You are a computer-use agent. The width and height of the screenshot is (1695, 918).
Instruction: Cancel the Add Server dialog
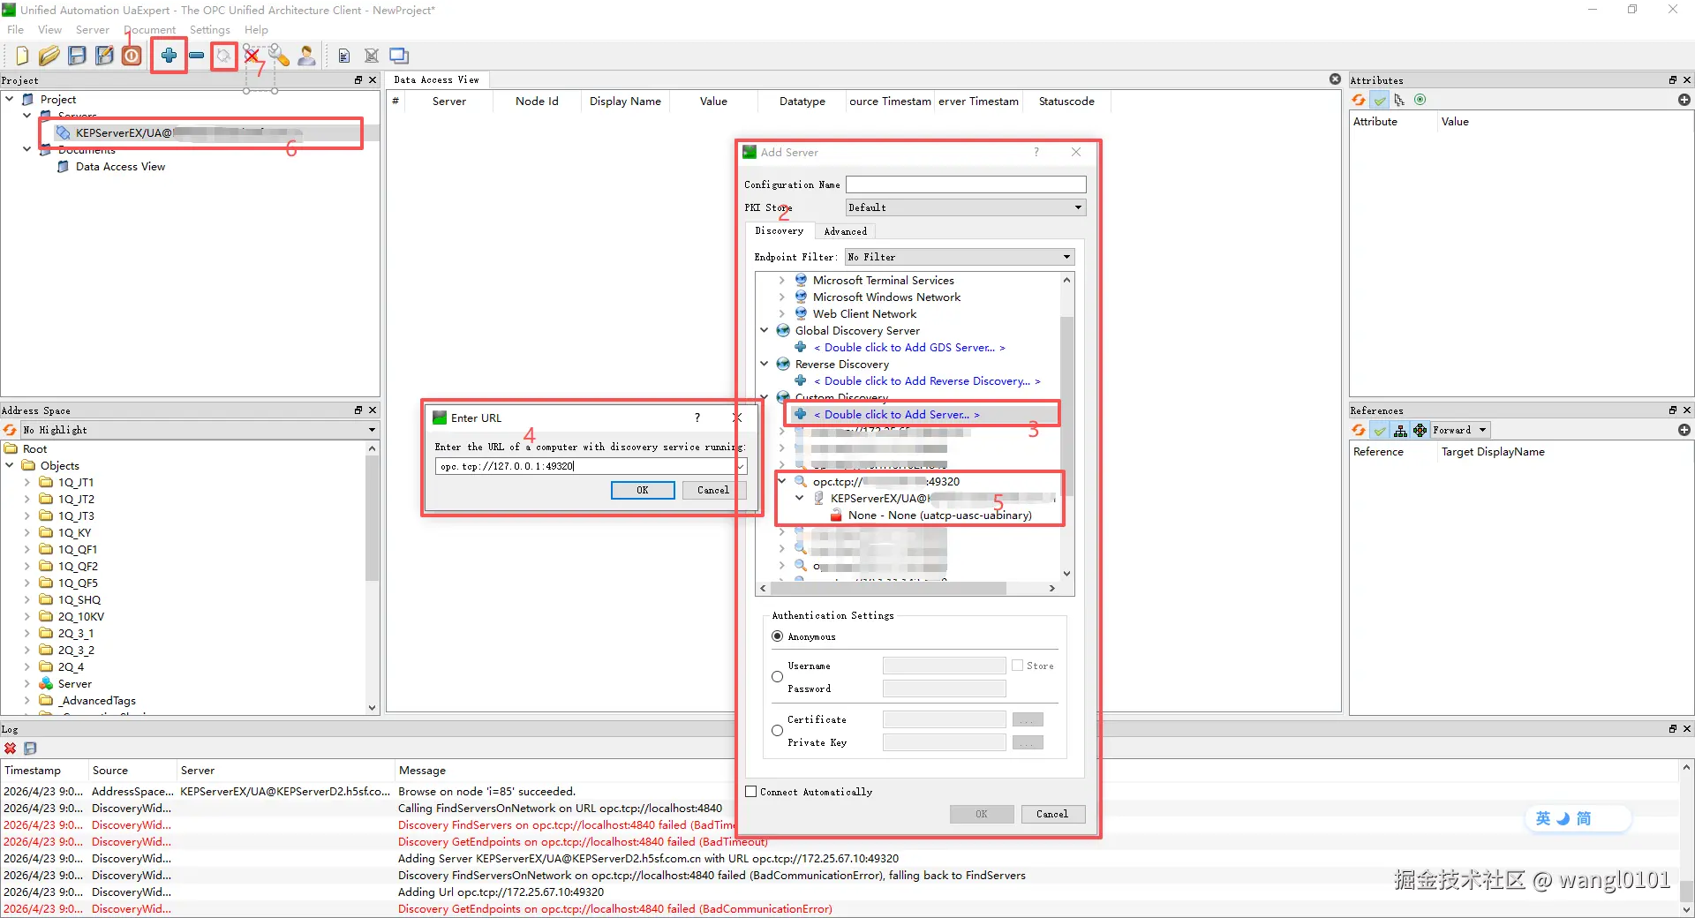tap(1052, 814)
